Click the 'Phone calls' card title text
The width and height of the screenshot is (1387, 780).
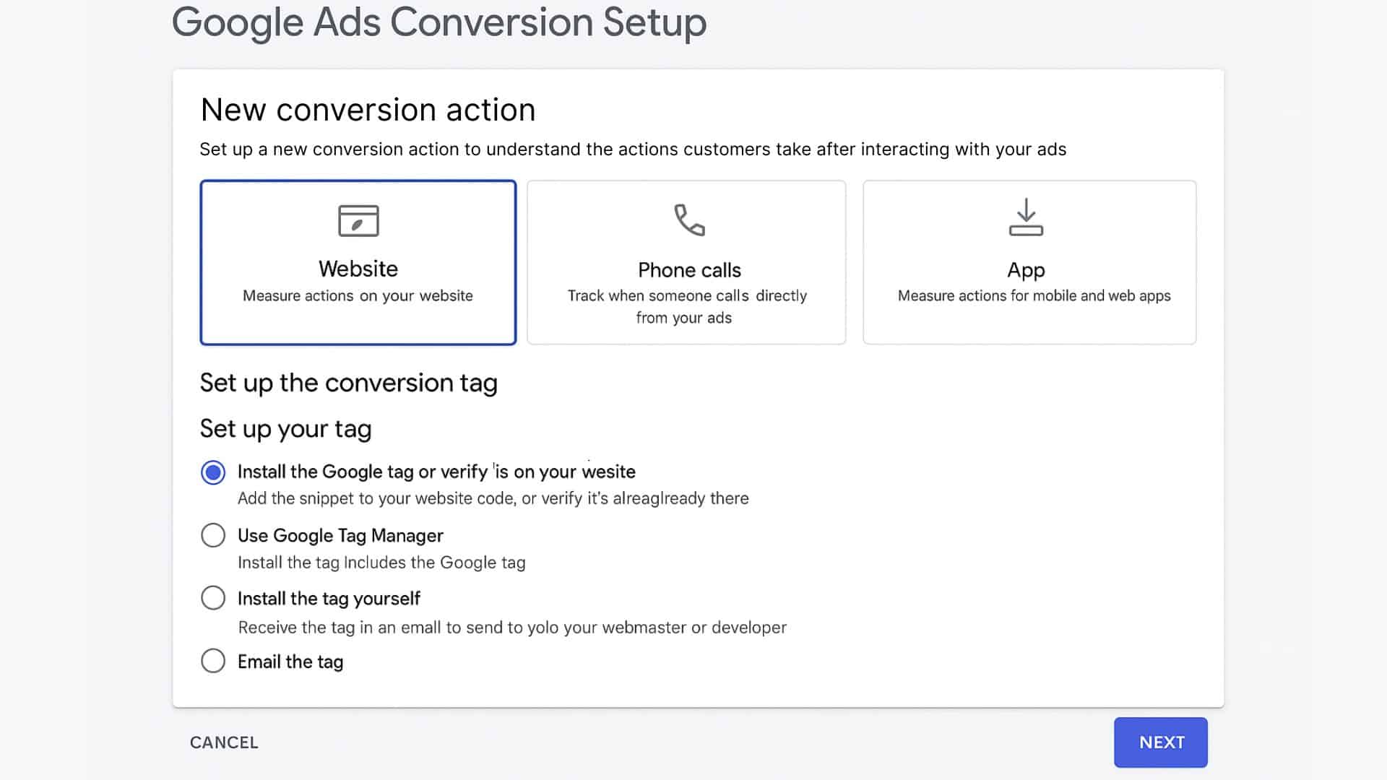coord(689,270)
